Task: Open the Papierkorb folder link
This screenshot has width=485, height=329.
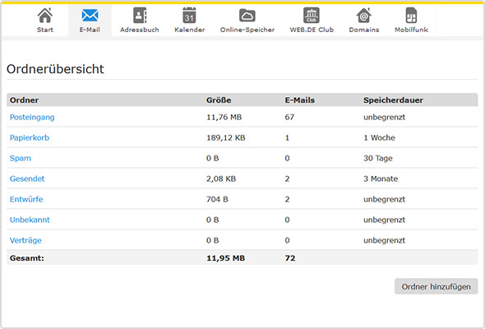Action: tap(30, 137)
